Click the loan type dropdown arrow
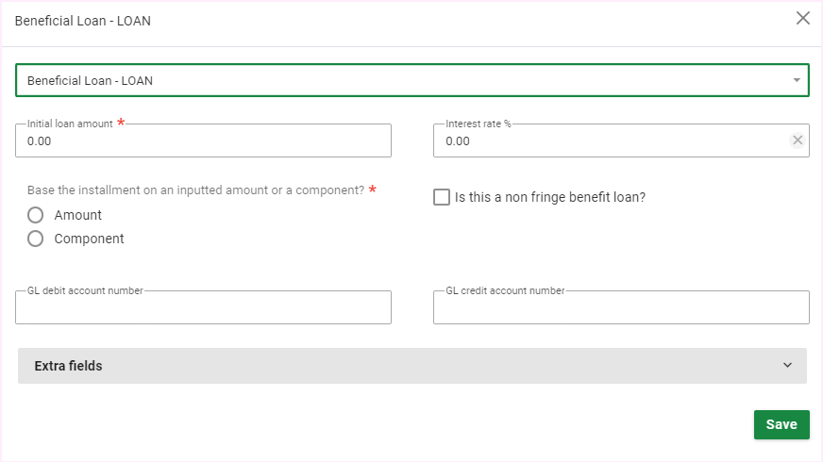Image resolution: width=823 pixels, height=462 pixels. [x=798, y=80]
